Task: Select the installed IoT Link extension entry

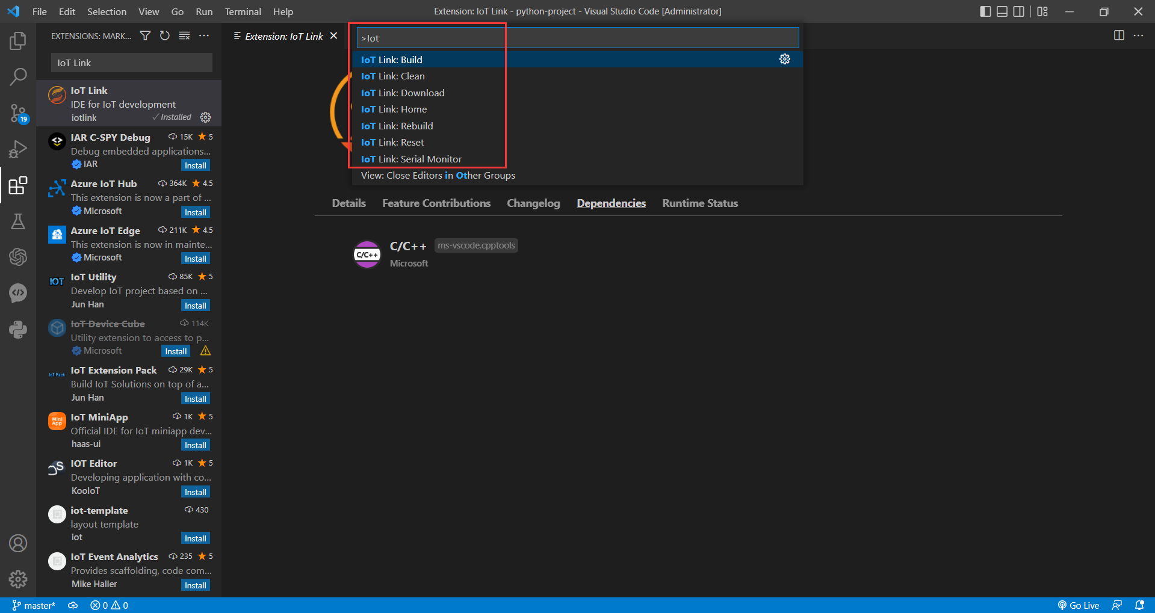Action: pos(129,103)
